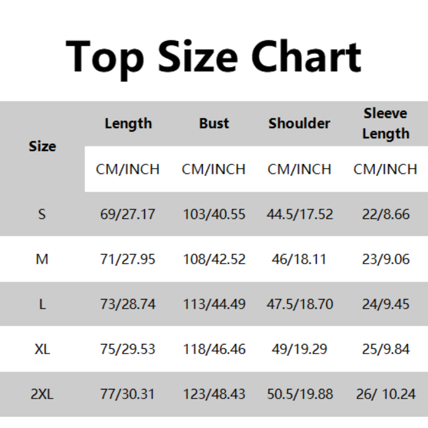The width and height of the screenshot is (428, 428).
Task: Select the 2XL size row label
Action: click(x=42, y=394)
